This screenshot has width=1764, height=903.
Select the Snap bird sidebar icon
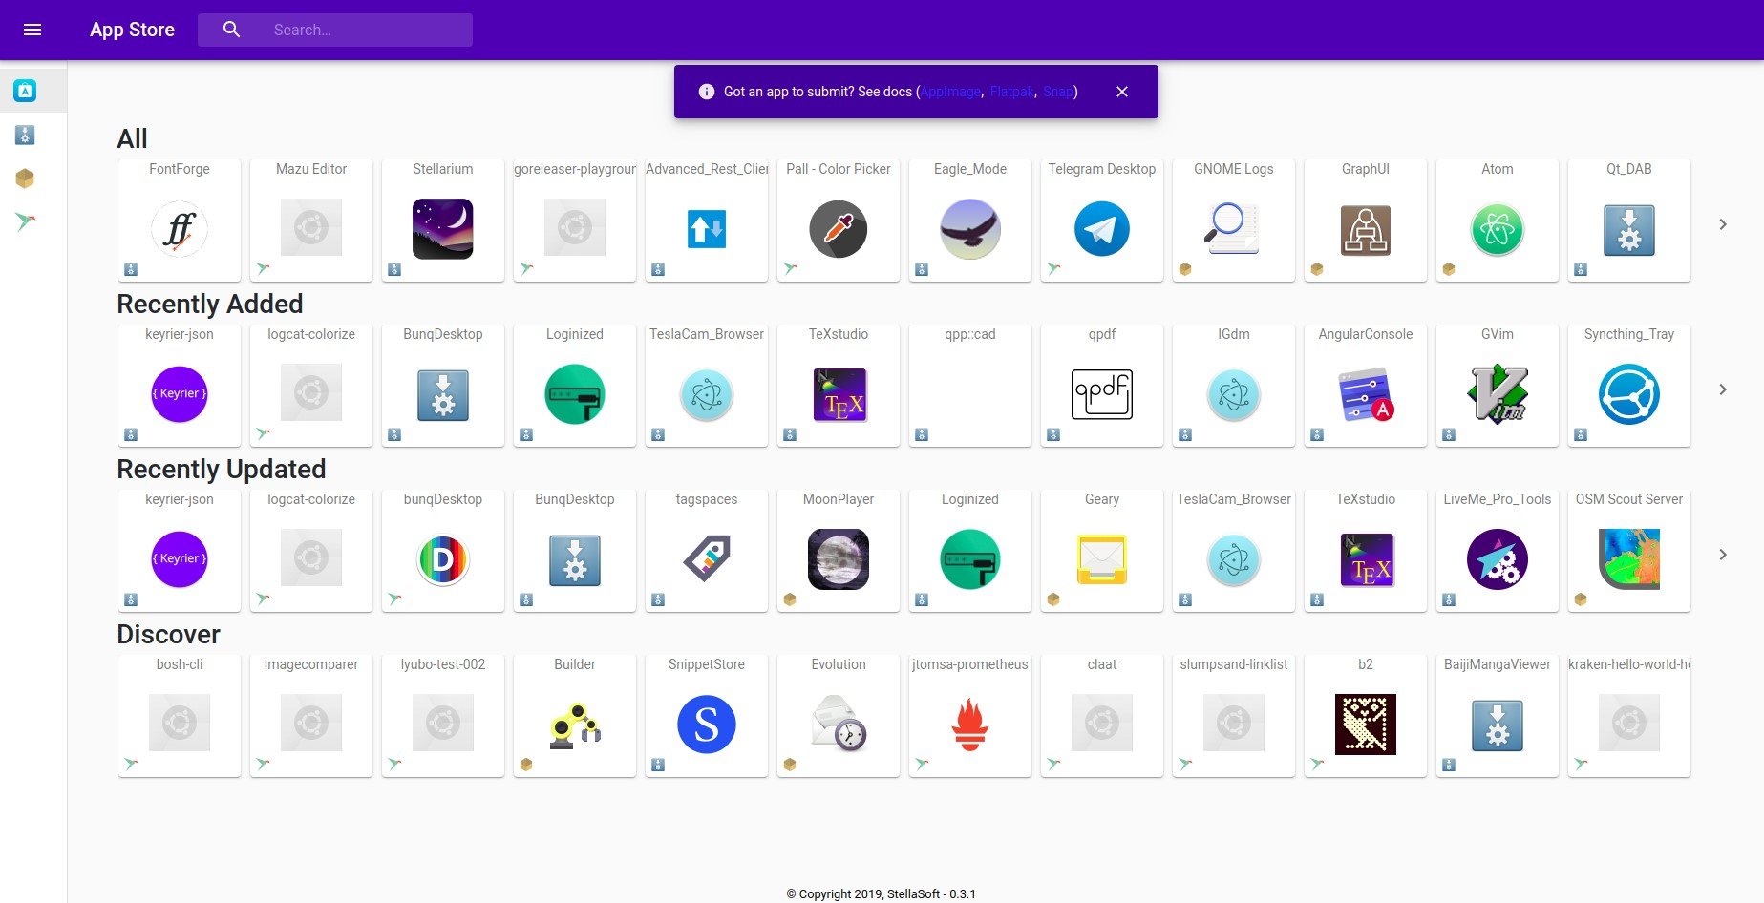pos(25,221)
